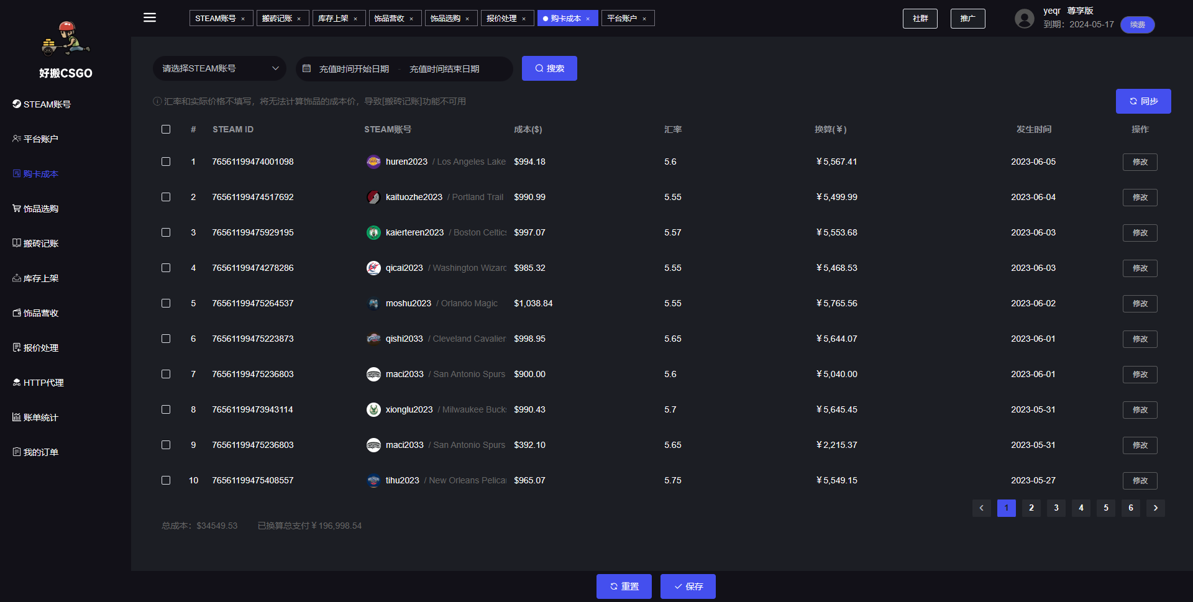
Task: Click the kaierteren2023 Celtics avatar
Action: click(x=373, y=232)
